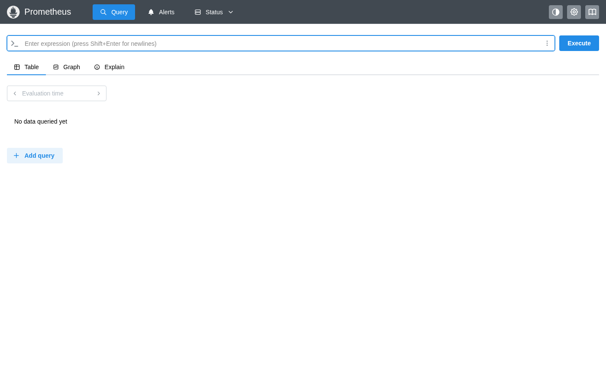Image resolution: width=606 pixels, height=389 pixels.
Task: Open documentation via the book icon
Action: [x=592, y=12]
